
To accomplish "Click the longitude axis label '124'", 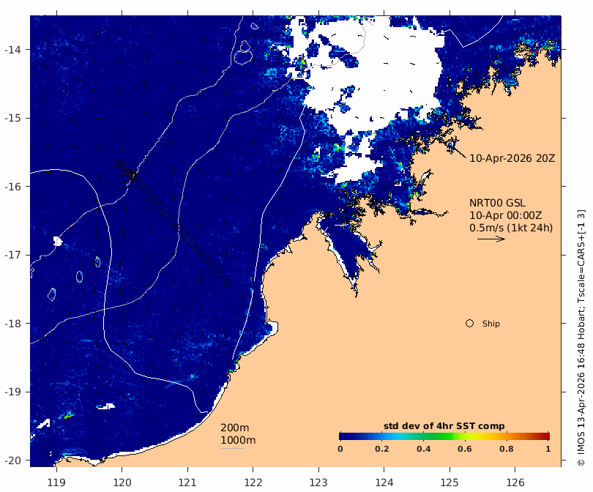I will pos(384,482).
